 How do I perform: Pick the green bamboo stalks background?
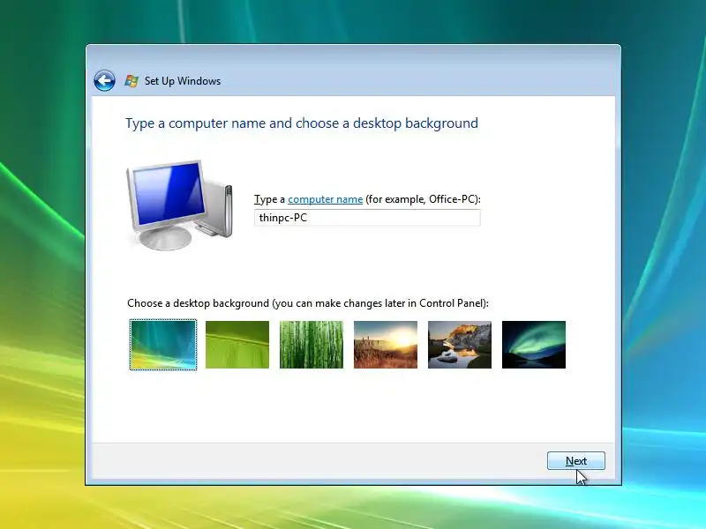[312, 345]
